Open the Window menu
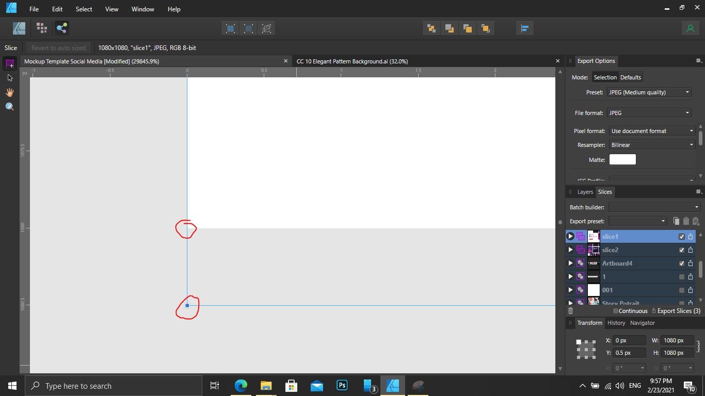705x396 pixels. pyautogui.click(x=142, y=9)
